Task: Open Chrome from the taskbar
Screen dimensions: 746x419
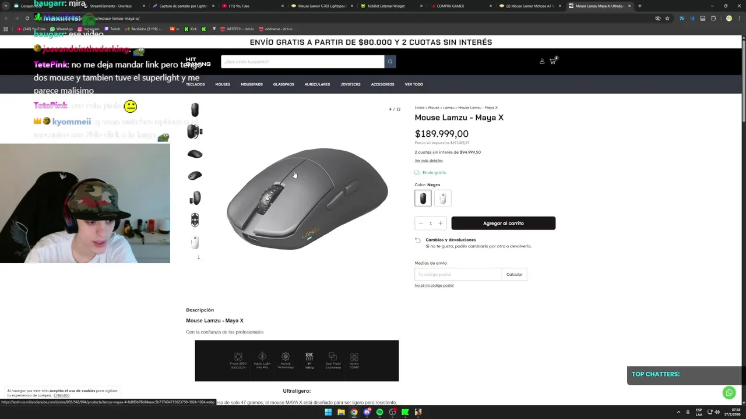Action: coord(354,412)
